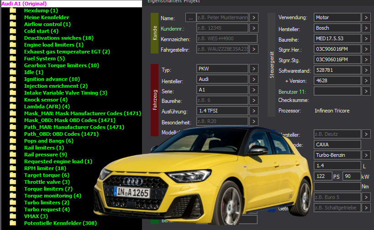Open the arrow next to Kundennr. field
Screen dimensions: 374x230
(x=254, y=28)
